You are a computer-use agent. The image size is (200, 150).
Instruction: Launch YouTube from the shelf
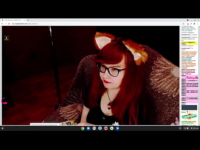(x=106, y=128)
